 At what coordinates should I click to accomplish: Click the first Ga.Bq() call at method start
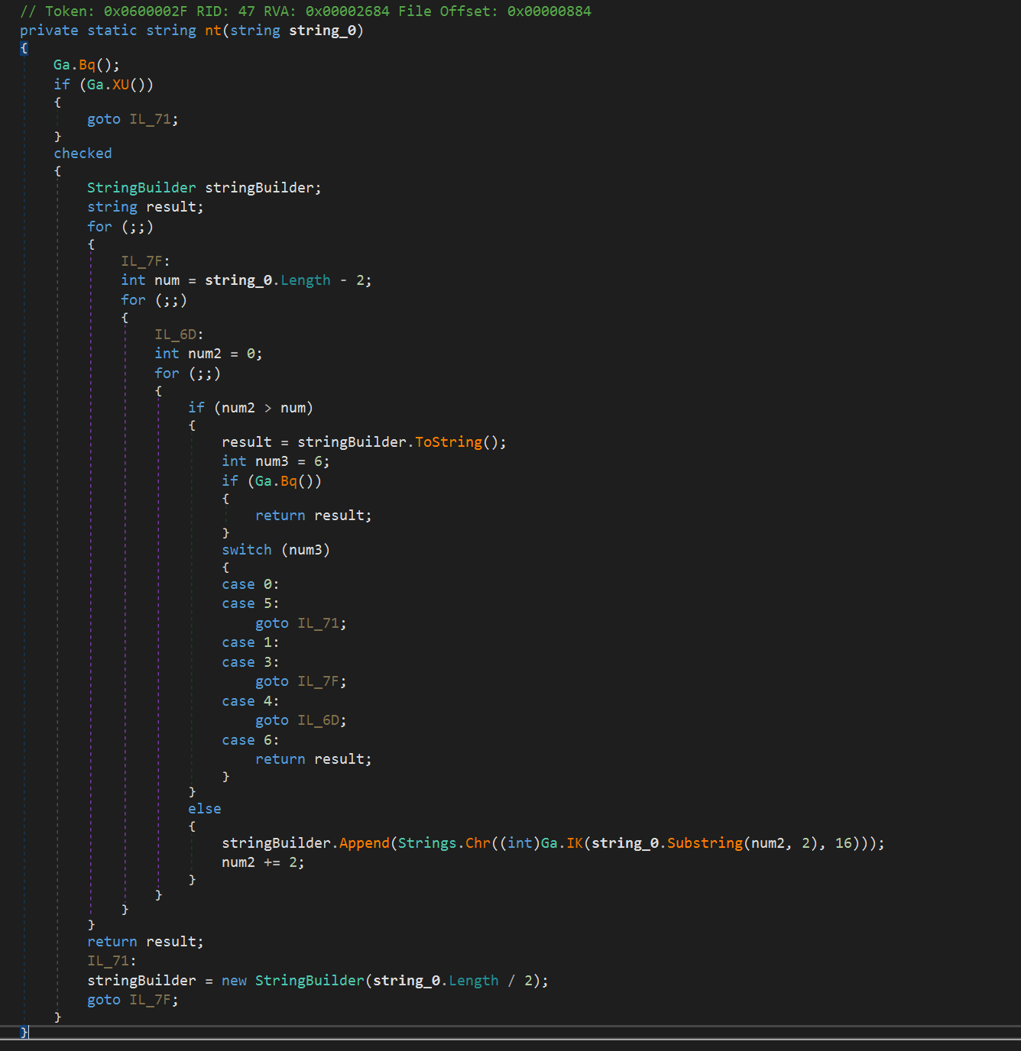87,65
